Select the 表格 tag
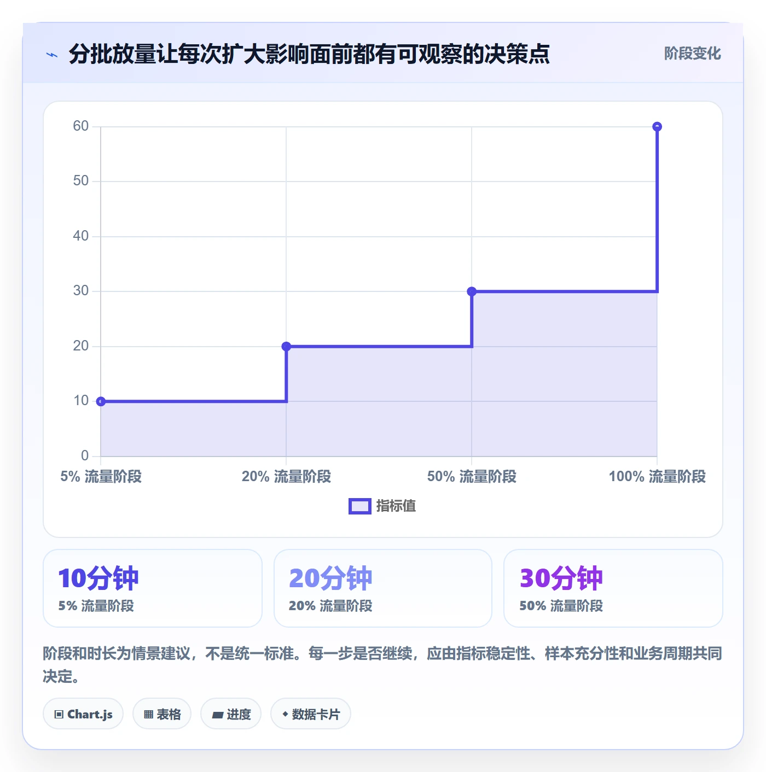This screenshot has height=772, width=766. click(162, 713)
